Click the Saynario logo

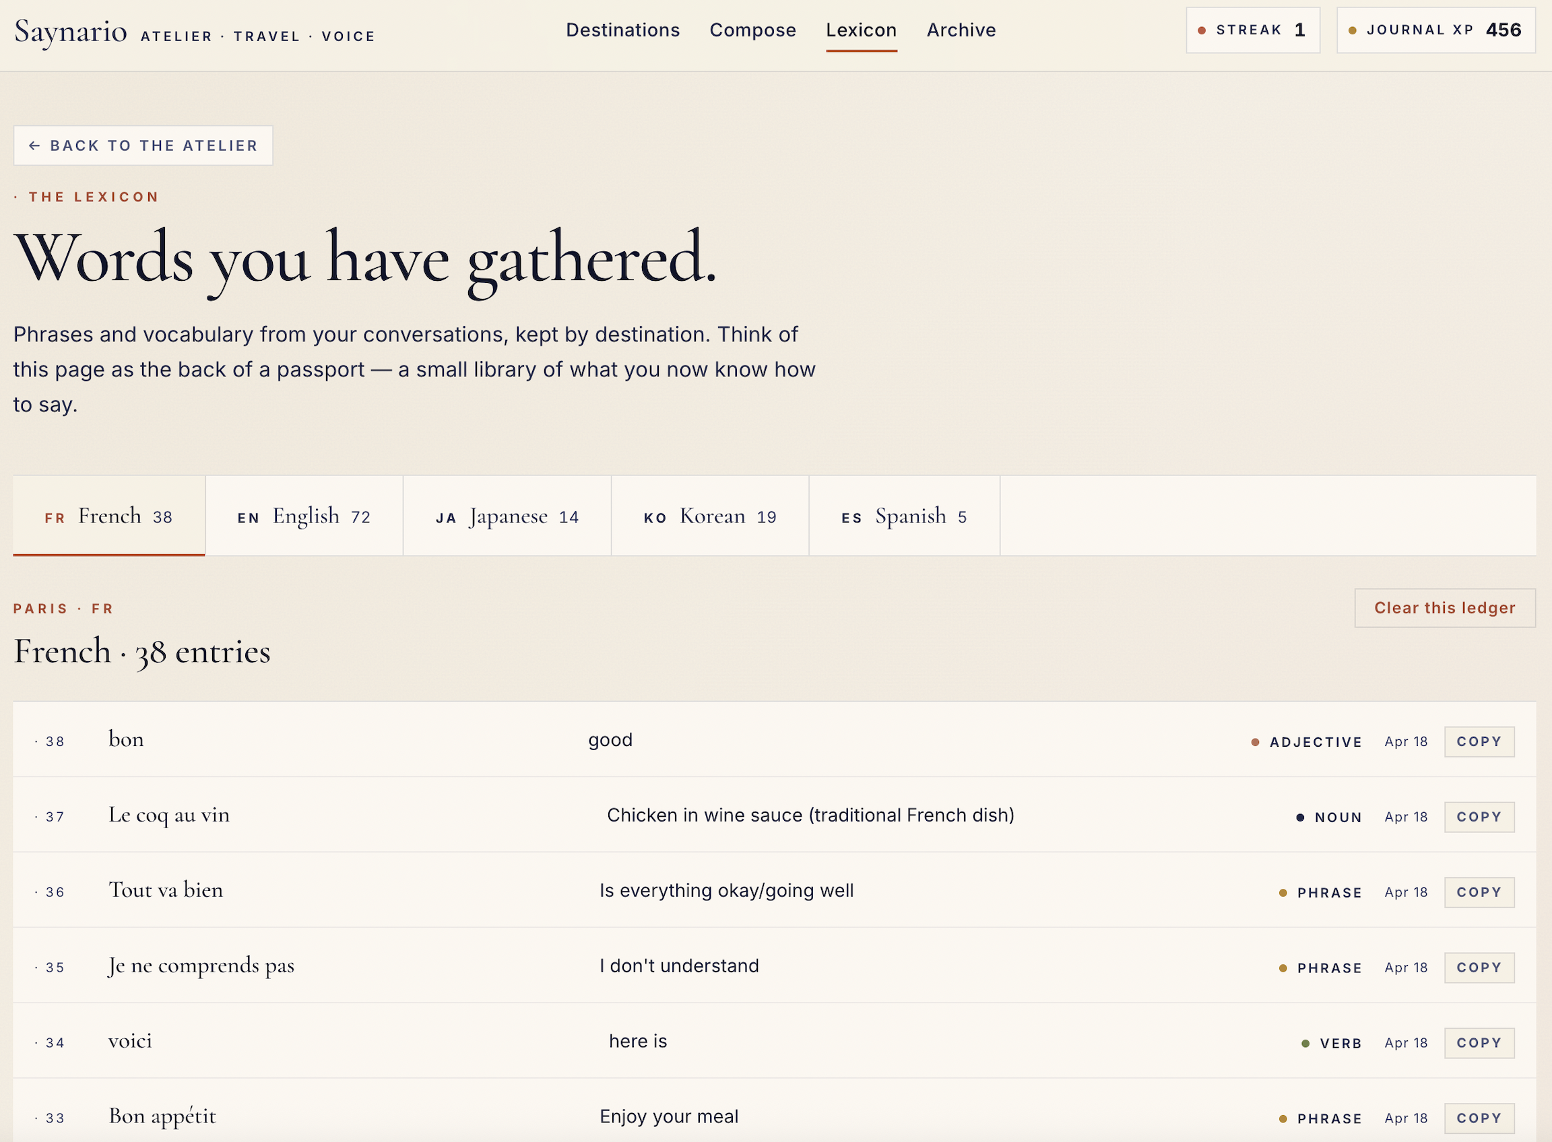(x=71, y=32)
